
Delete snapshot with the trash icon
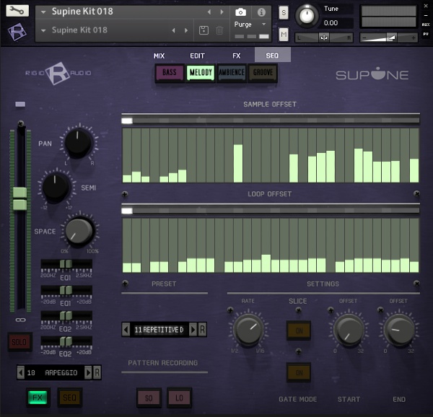[219, 30]
